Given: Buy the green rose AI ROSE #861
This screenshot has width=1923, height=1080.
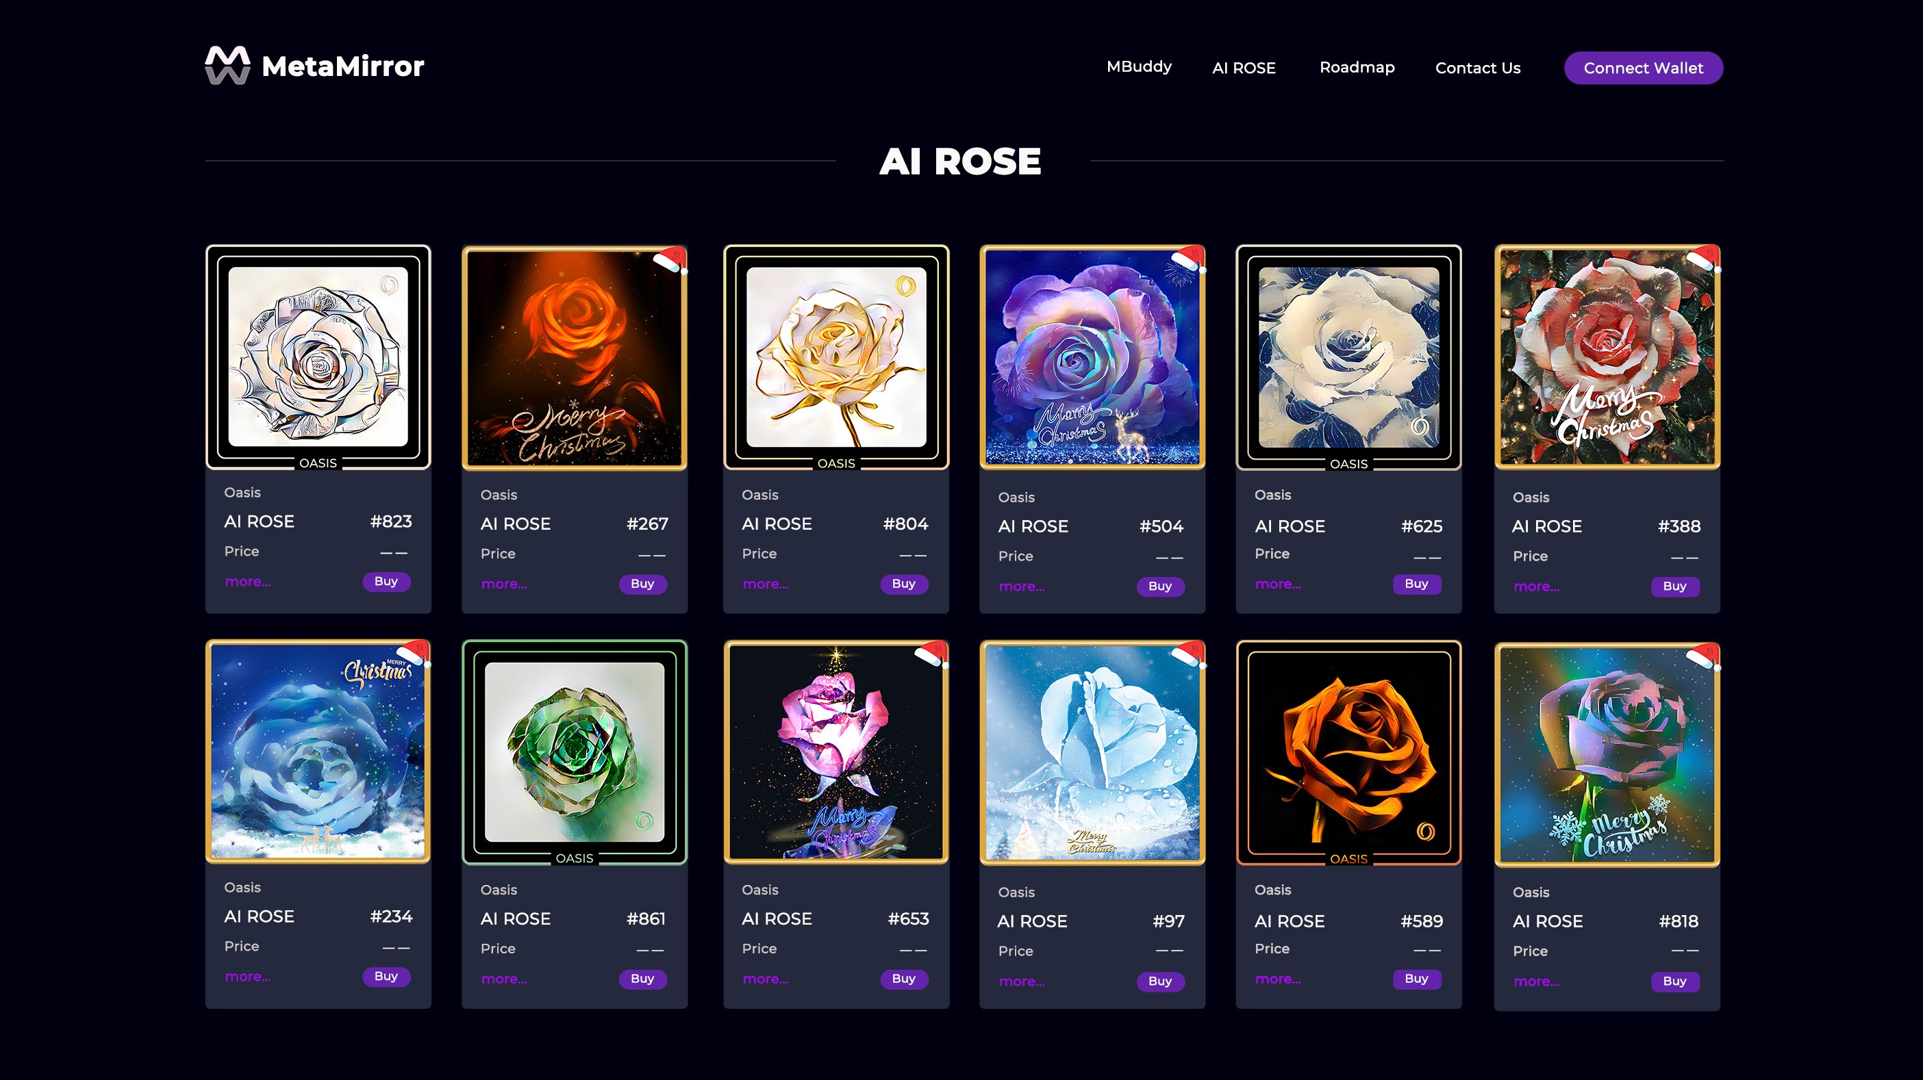Looking at the screenshot, I should coord(642,979).
